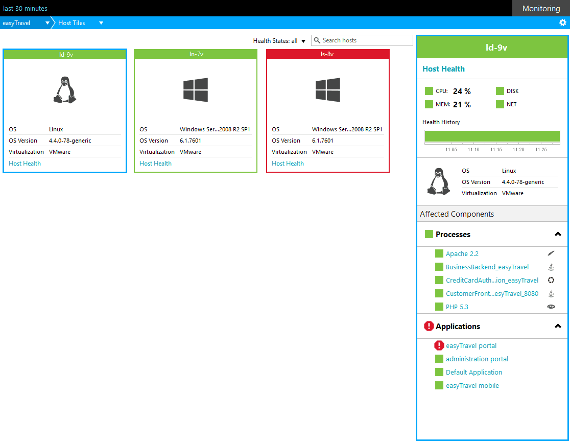This screenshot has width=570, height=441.
Task: Select the ld-9v host tile header
Action: coord(65,54)
